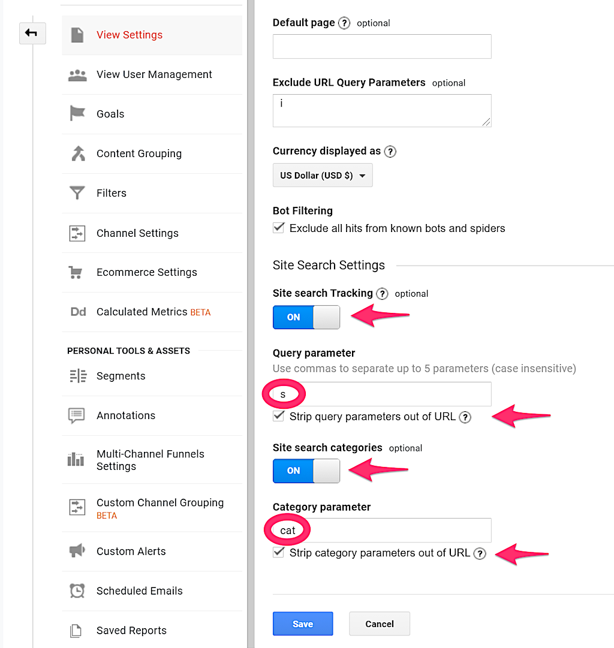Go to Saved Reports in sidebar

(x=131, y=631)
